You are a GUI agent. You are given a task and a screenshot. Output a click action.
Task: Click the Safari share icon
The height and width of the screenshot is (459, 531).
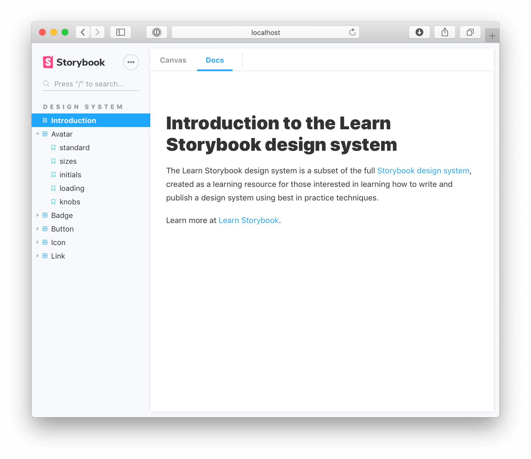pos(445,32)
